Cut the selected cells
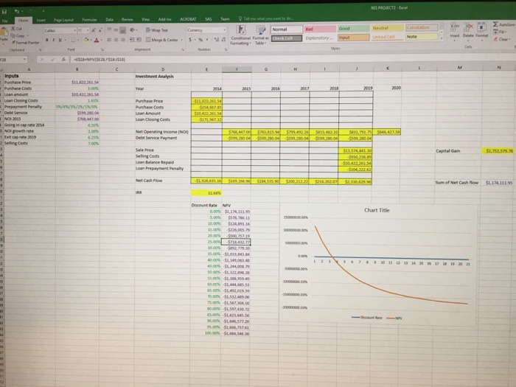The image size is (516, 387). click(16, 29)
